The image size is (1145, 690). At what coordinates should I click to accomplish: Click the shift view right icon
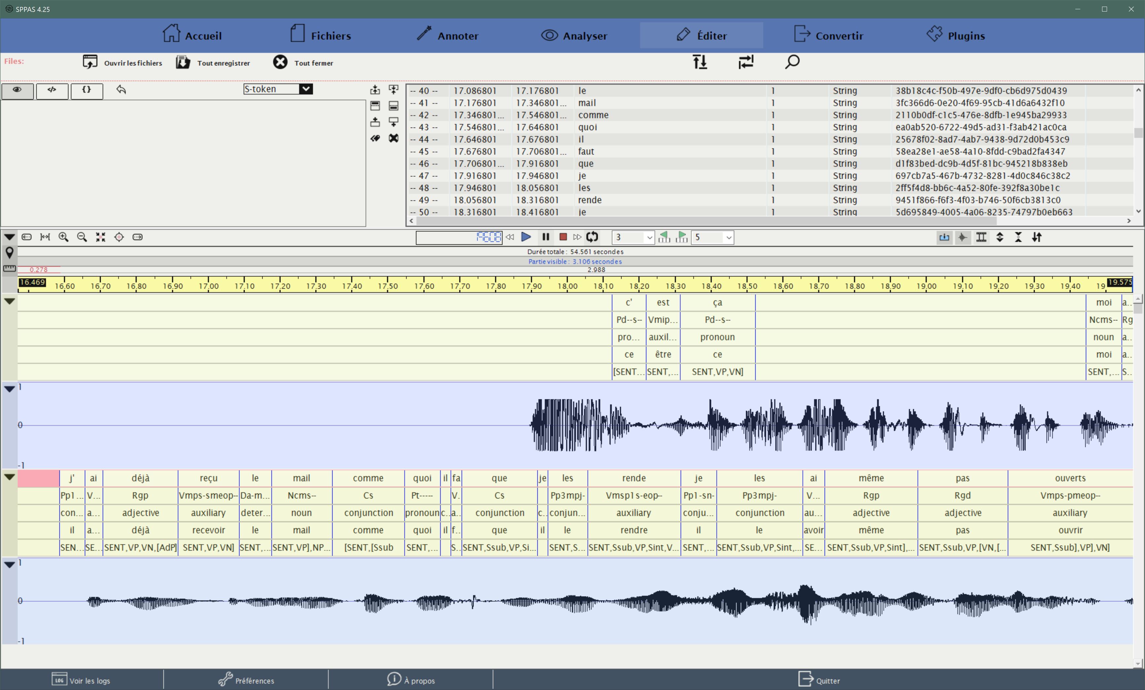point(137,237)
